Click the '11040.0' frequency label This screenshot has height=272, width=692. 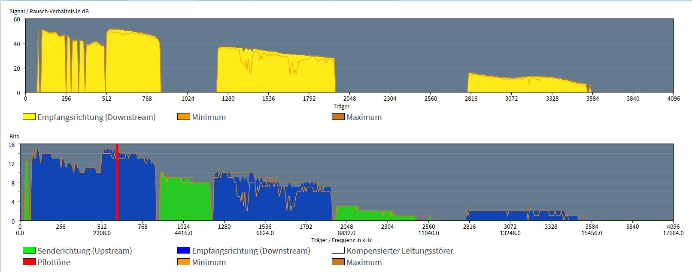tap(428, 233)
